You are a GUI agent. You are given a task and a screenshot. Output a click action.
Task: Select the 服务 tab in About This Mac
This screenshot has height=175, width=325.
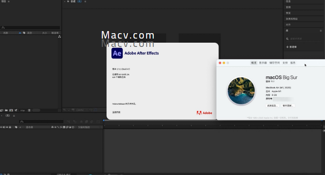click(293, 63)
